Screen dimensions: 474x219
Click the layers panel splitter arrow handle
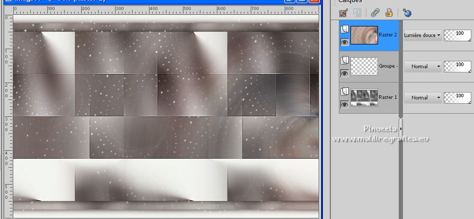(401, 128)
